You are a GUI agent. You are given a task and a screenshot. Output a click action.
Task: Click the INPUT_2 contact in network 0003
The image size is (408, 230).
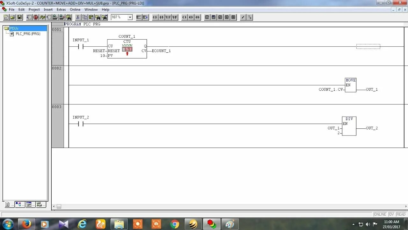[x=81, y=124]
